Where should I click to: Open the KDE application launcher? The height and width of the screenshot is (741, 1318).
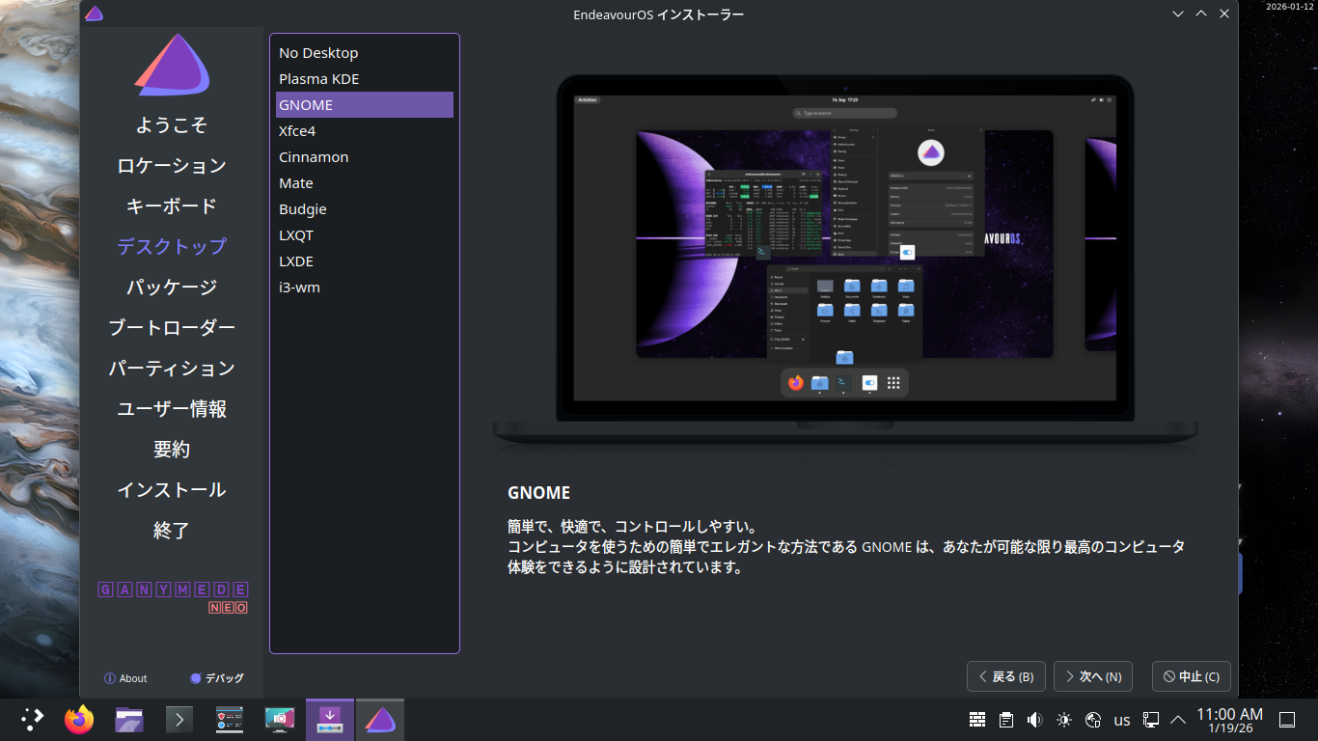click(x=32, y=720)
